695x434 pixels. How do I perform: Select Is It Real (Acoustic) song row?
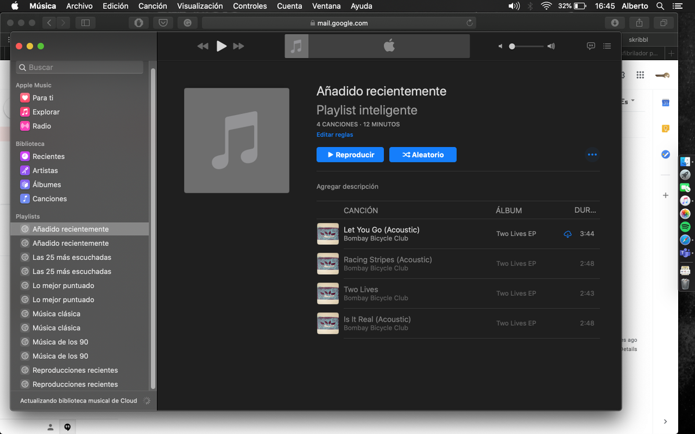[458, 323]
